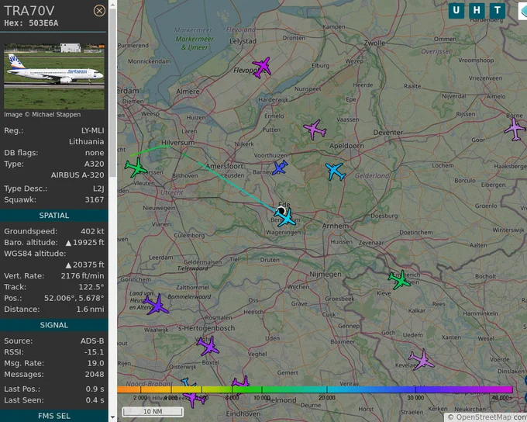527x422 pixels.
Task: Click the Type Desc. value L2J
Action: pos(98,189)
